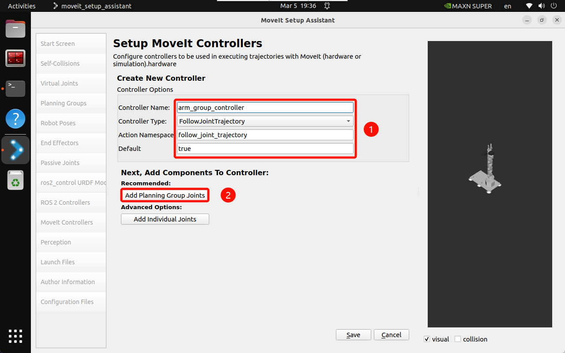Show the applications grid
Viewport: 565px width, 353px height.
tap(15, 336)
